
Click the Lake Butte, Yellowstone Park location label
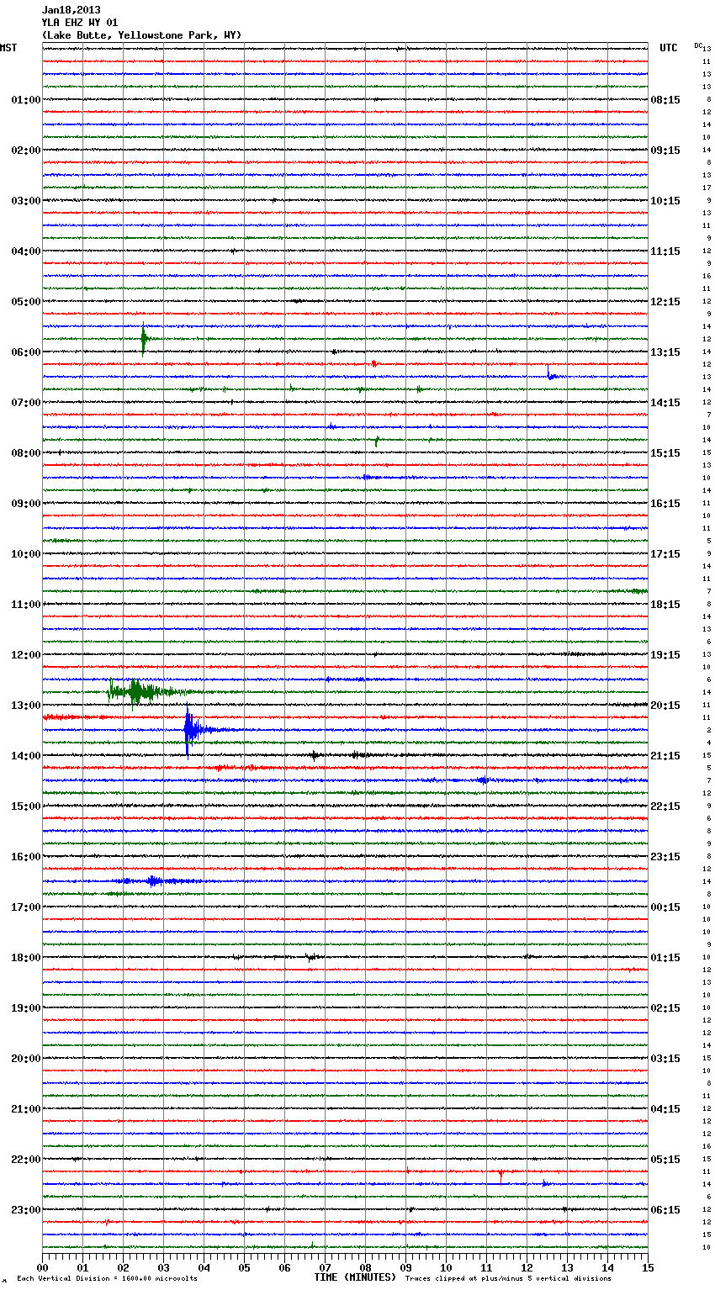click(x=141, y=35)
